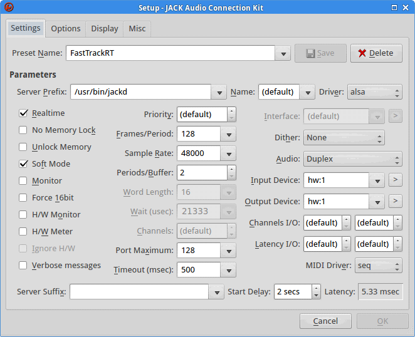Click the maximize window icon

[x=394, y=8]
